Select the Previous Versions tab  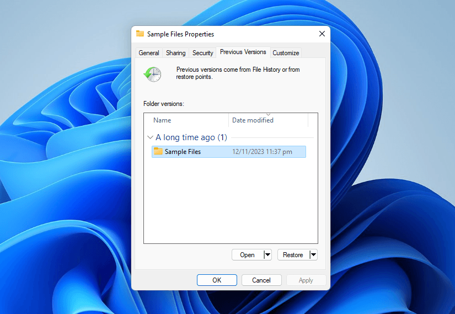click(x=243, y=52)
